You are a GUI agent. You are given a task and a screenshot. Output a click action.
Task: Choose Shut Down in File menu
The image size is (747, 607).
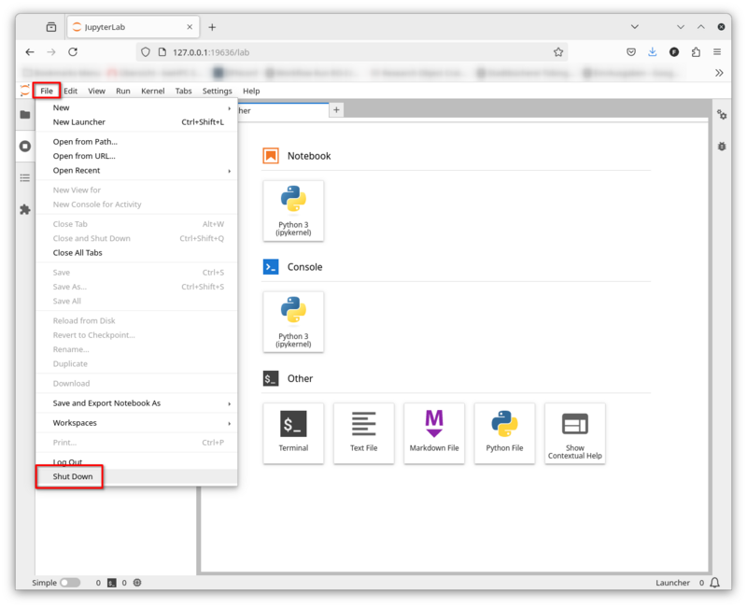[137, 476]
